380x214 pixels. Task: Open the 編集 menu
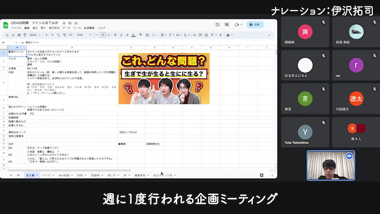(27, 28)
